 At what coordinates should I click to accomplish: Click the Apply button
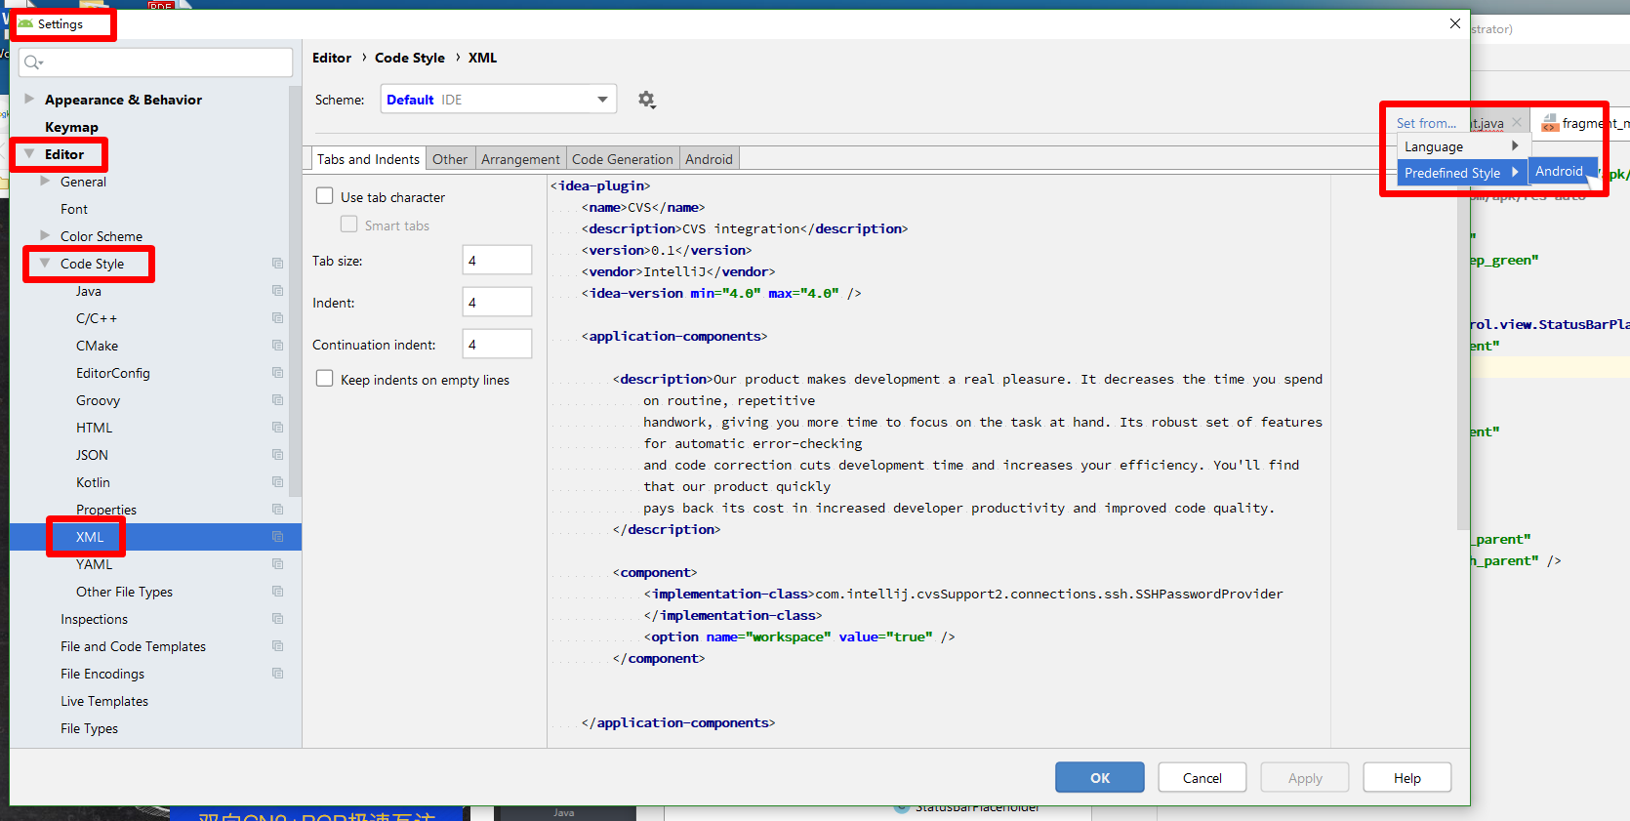[x=1305, y=777]
